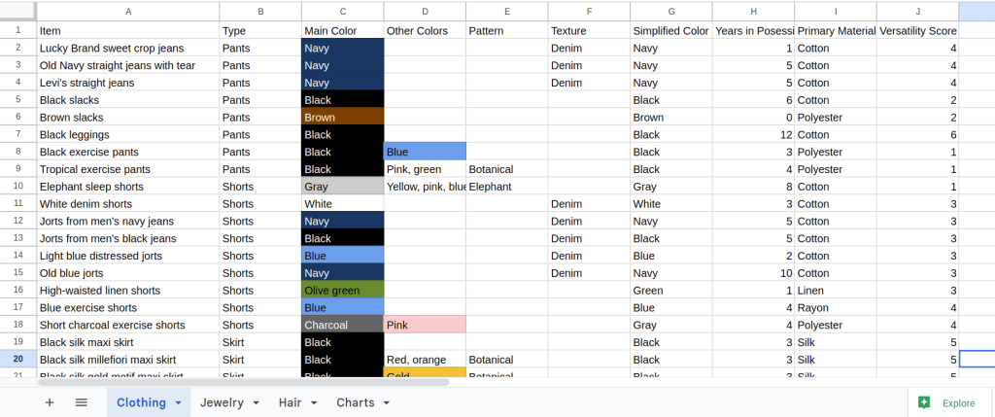This screenshot has width=995, height=417.
Task: Click the Pattern header cell
Action: pyautogui.click(x=507, y=30)
